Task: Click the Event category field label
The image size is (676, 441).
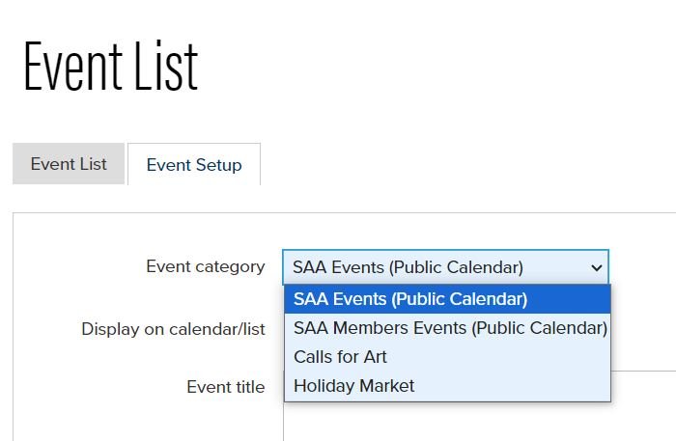Action: point(206,267)
